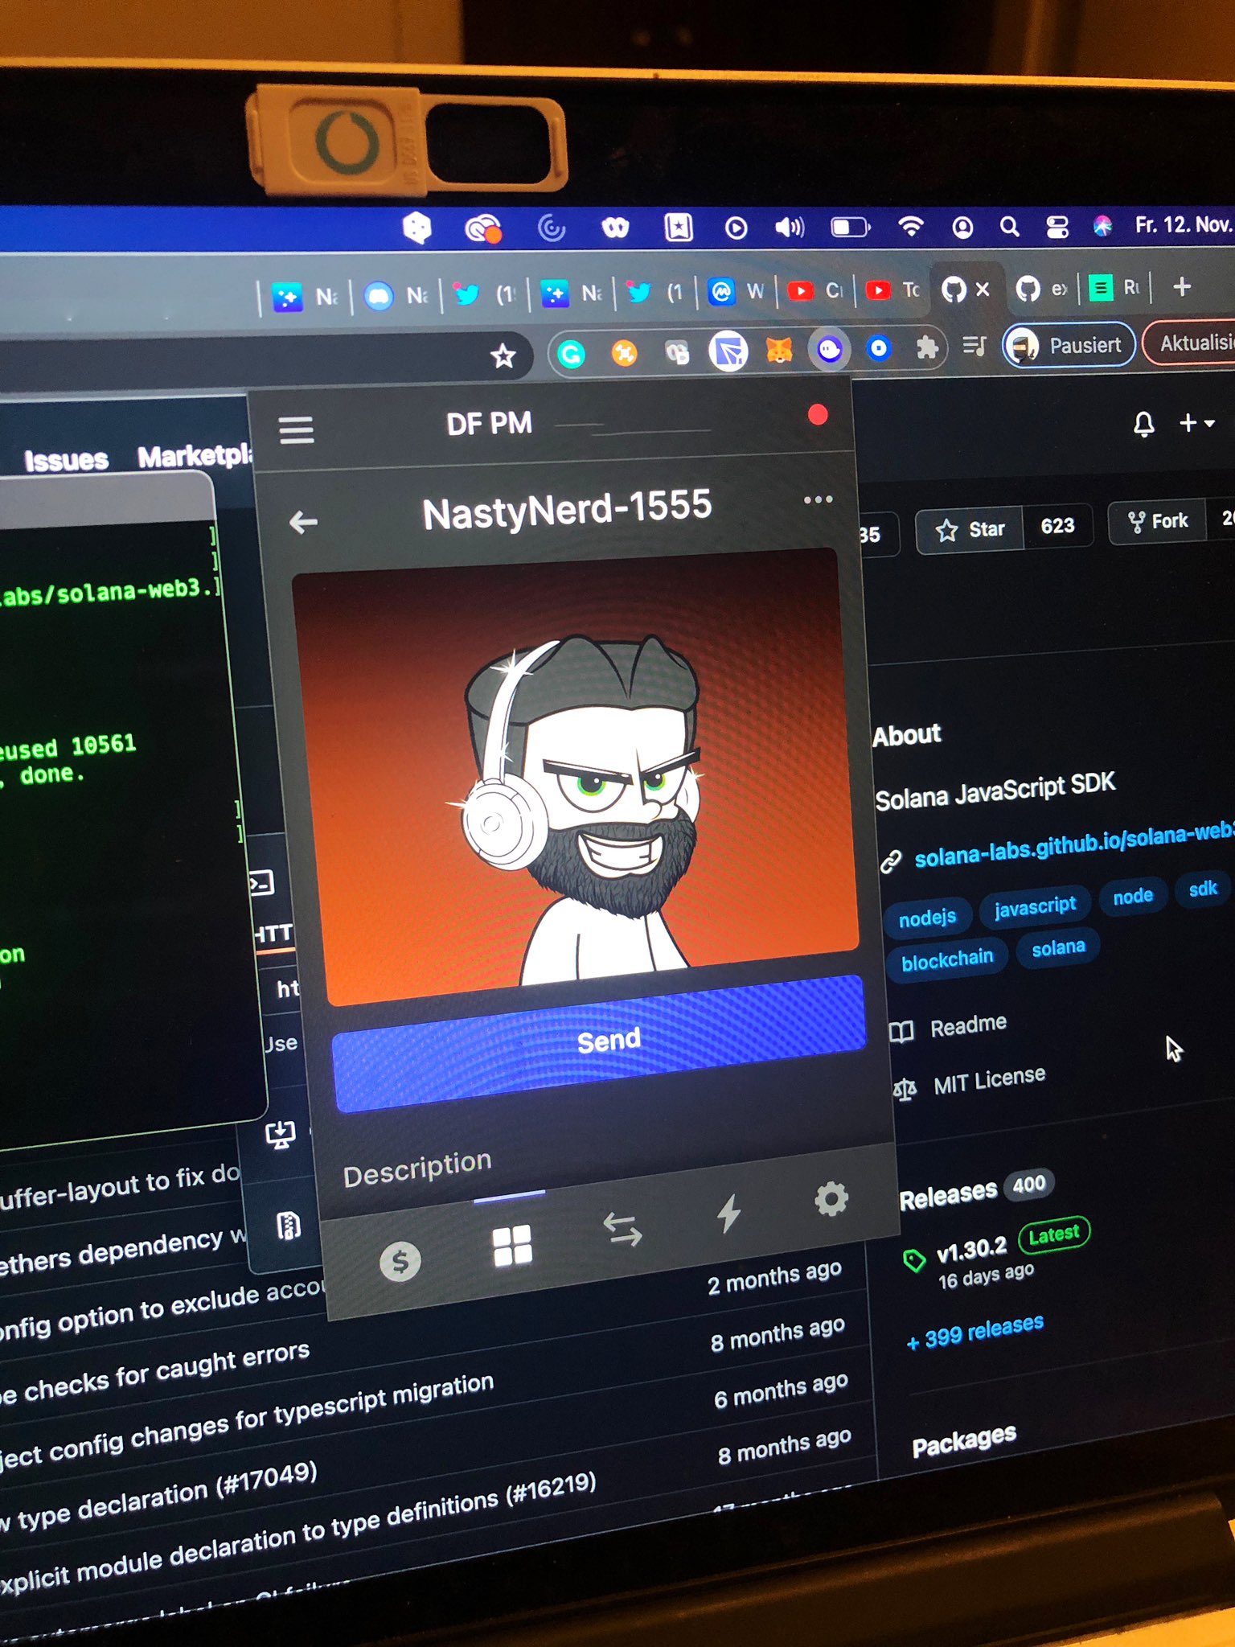Open the MIT License link
The height and width of the screenshot is (1647, 1235).
(x=989, y=1080)
